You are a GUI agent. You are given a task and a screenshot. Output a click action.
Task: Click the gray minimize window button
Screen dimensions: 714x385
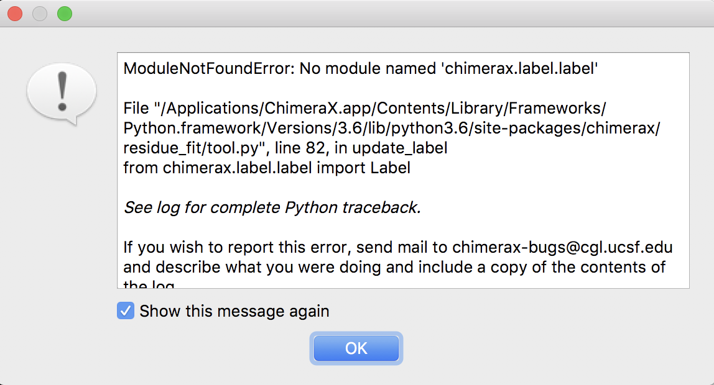[40, 13]
